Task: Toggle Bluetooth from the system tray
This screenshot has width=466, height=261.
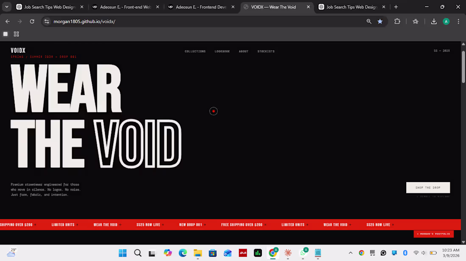Action: 405,253
